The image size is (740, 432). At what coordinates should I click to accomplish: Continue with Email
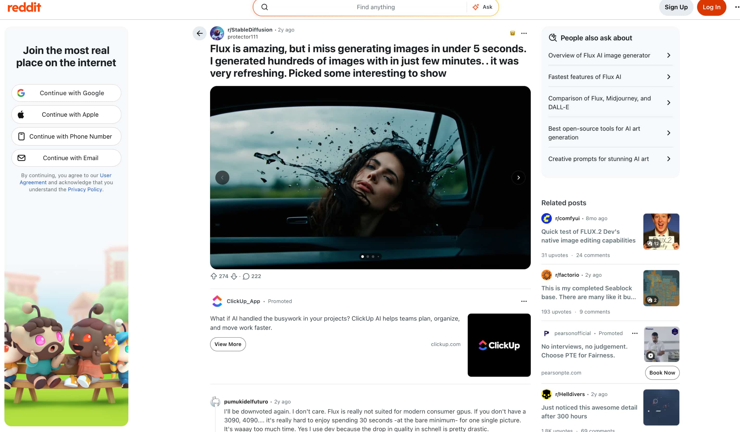coord(66,158)
